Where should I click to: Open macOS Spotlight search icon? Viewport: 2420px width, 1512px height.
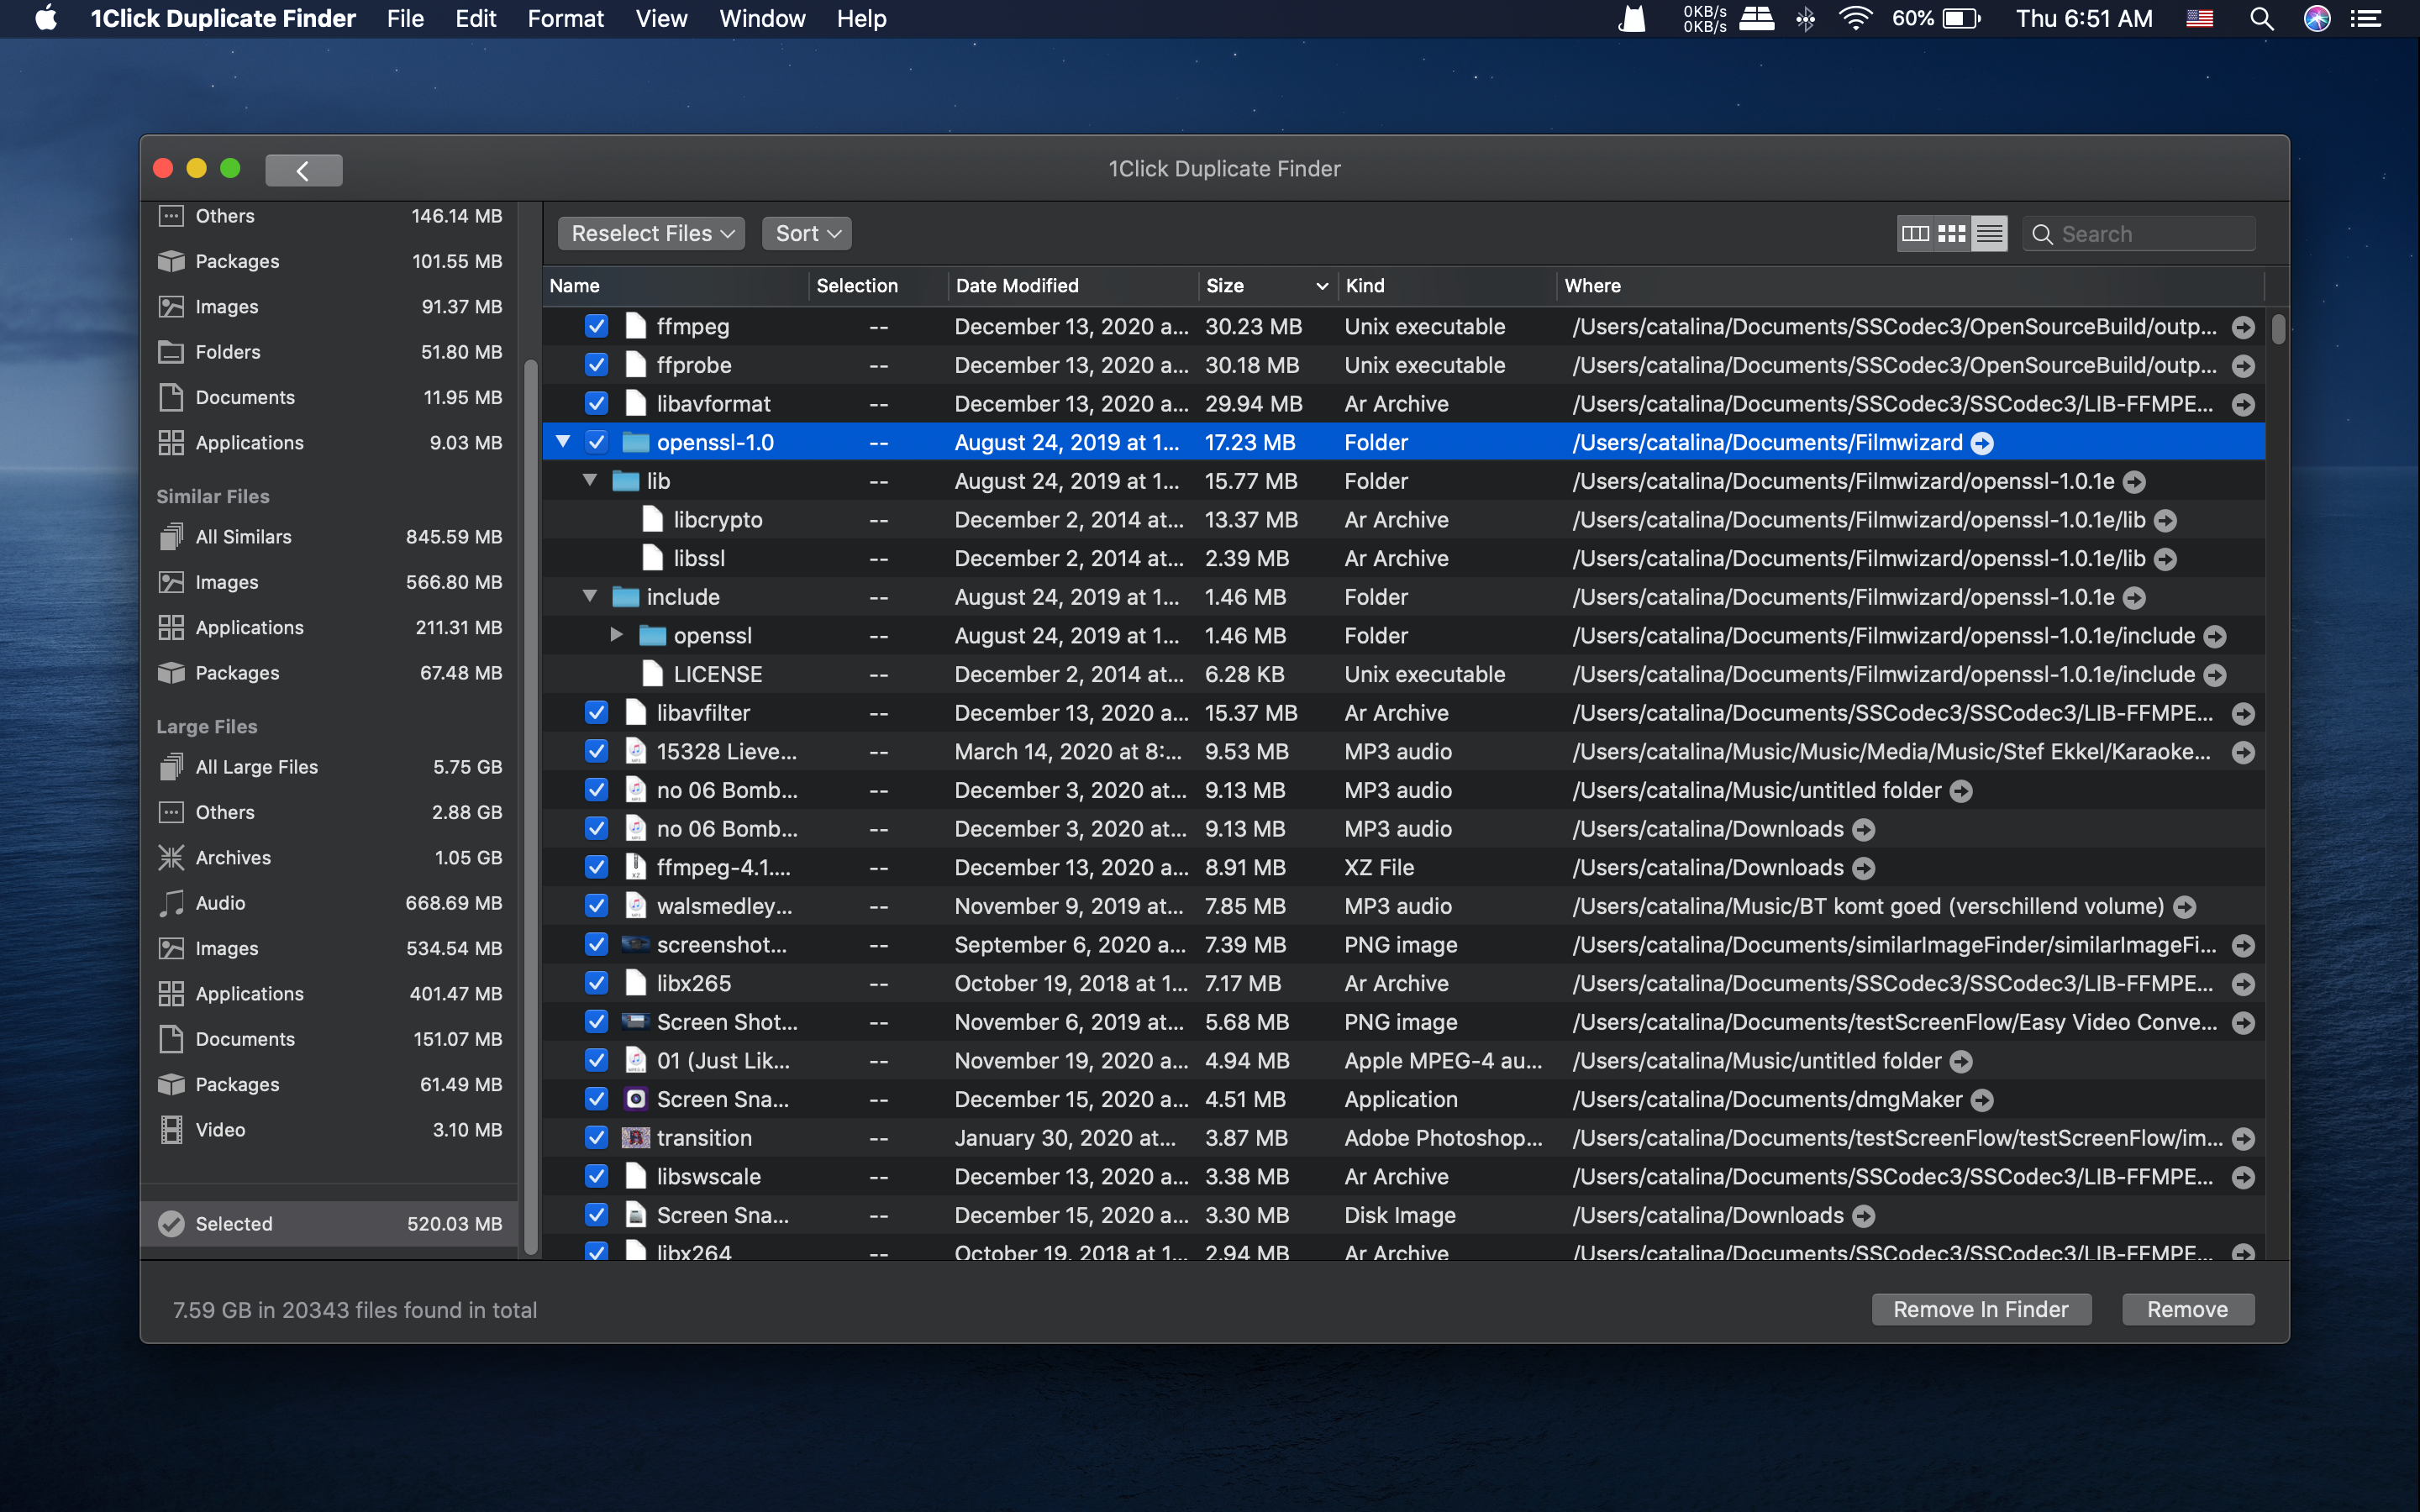click(x=2261, y=19)
